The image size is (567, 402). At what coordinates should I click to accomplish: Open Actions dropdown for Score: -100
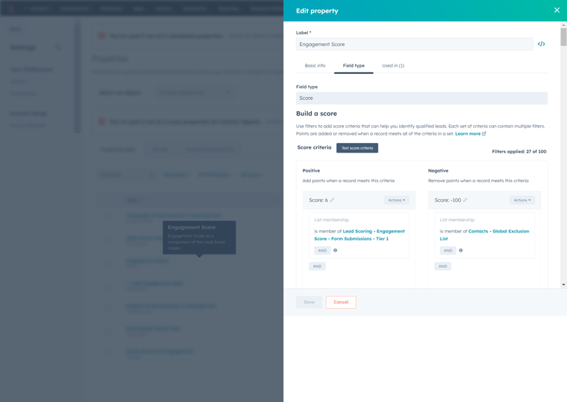[x=522, y=200]
